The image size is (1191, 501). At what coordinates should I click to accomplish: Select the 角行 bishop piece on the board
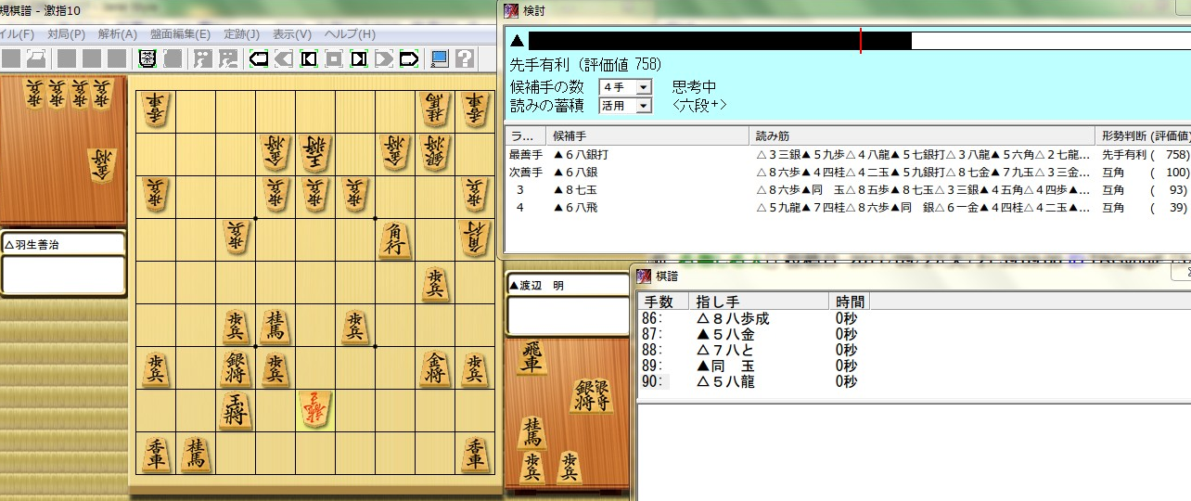pyautogui.click(x=395, y=239)
